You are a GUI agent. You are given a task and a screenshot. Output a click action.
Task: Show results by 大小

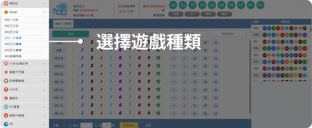point(192,14)
